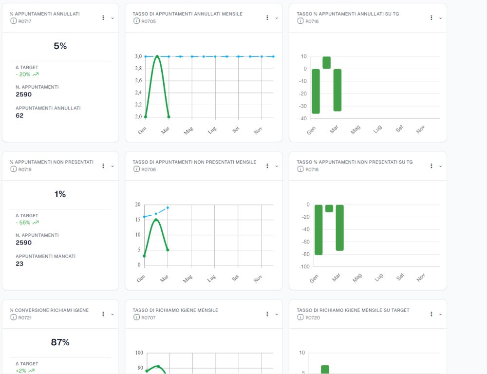Click the green peak point in Non Presentati Mensile chart
This screenshot has height=374, width=487.
pyautogui.click(x=156, y=220)
